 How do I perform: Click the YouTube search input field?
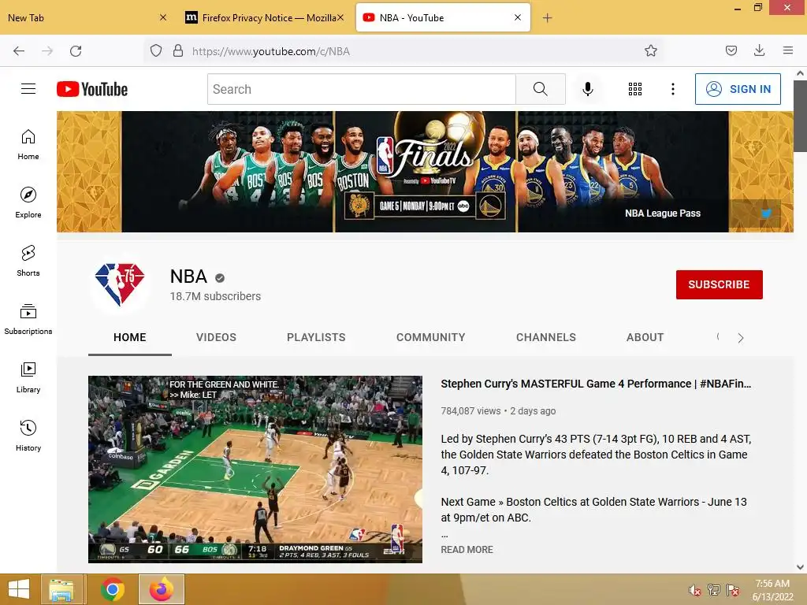click(x=361, y=89)
